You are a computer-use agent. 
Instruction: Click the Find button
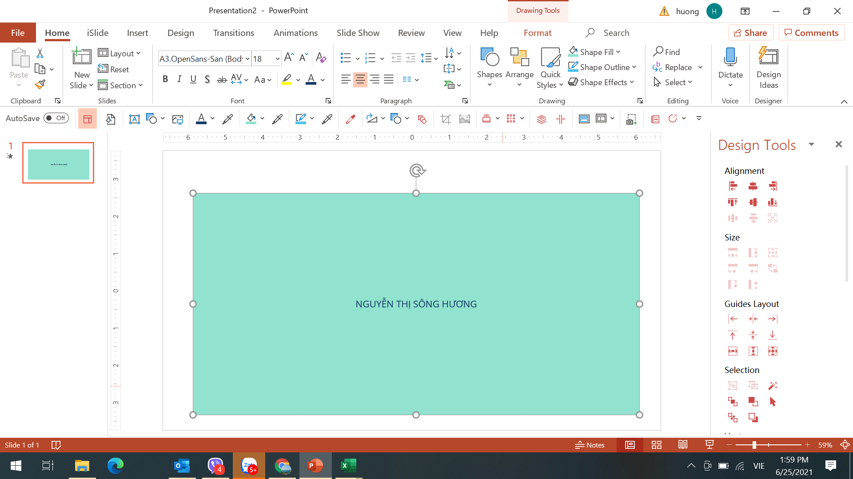pyautogui.click(x=666, y=52)
